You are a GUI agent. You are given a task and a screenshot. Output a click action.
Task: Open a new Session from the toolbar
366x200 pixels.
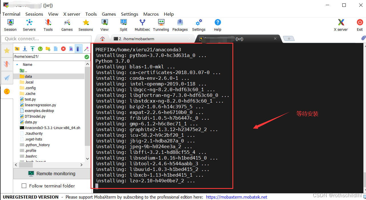click(10, 25)
